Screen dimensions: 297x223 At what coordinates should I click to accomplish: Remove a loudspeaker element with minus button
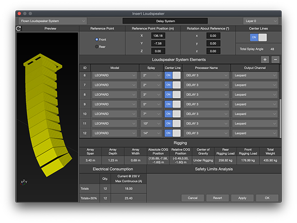click(x=275, y=59)
